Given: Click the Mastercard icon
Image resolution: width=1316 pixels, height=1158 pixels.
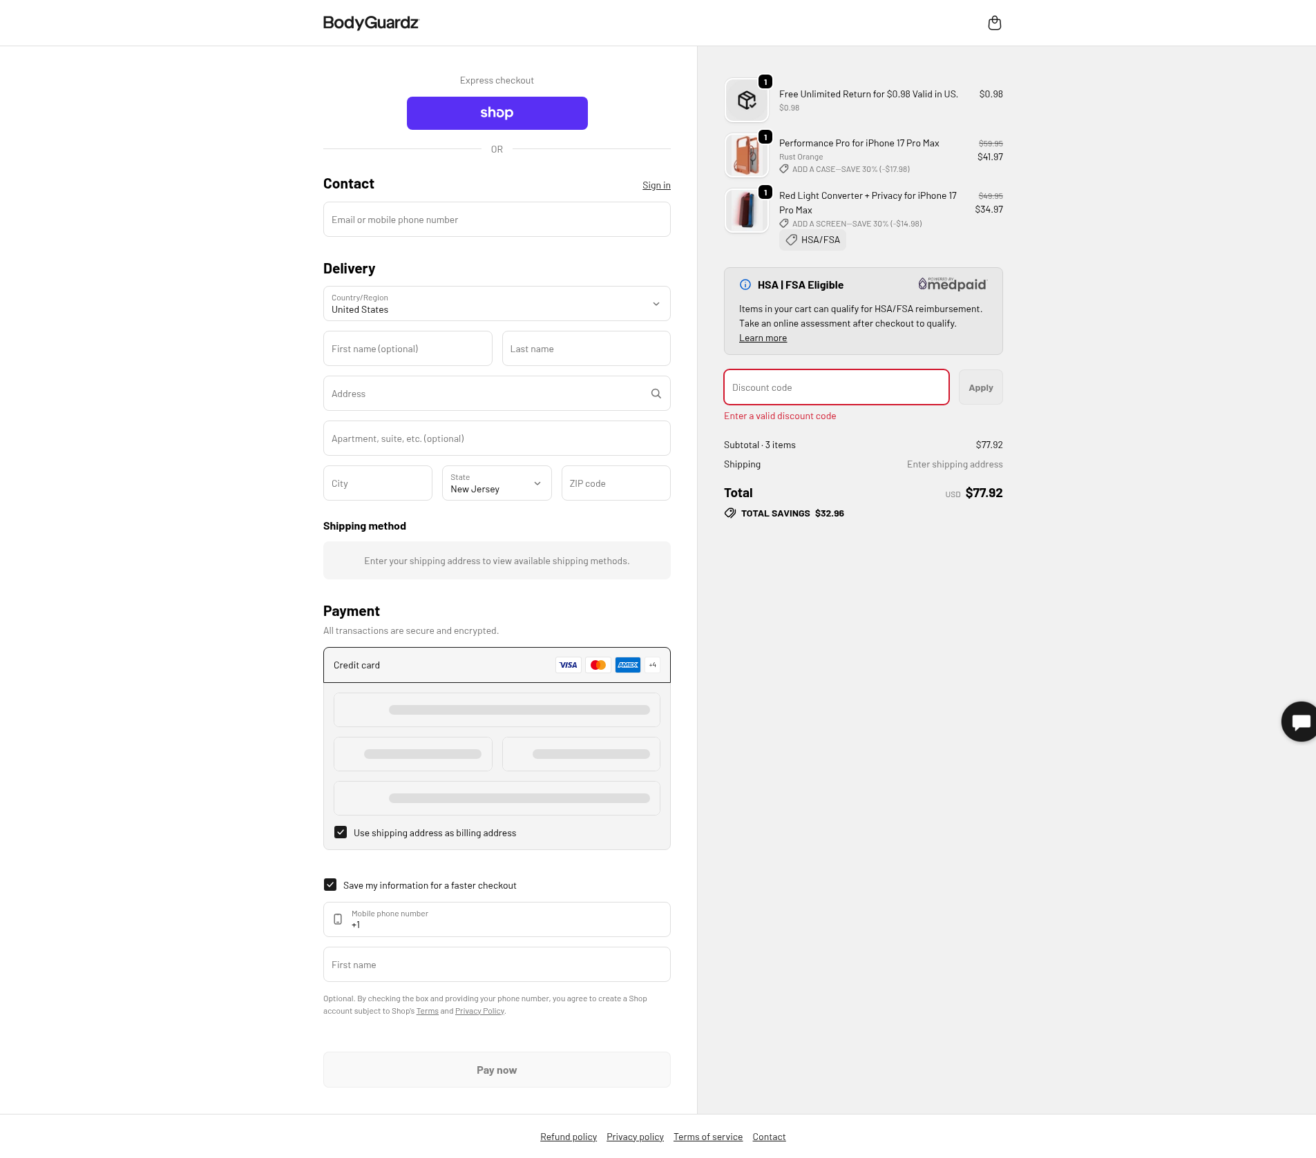Looking at the screenshot, I should [x=598, y=665].
